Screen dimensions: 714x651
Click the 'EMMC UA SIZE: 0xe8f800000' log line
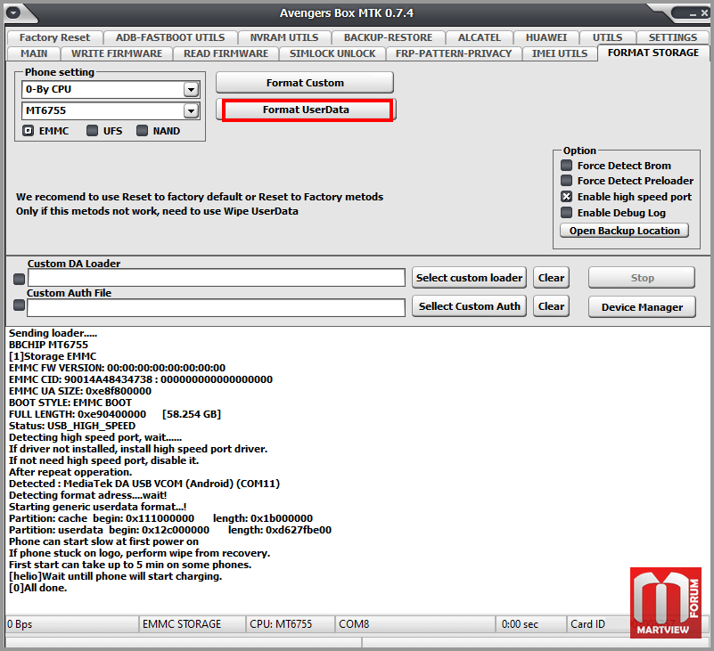point(80,391)
